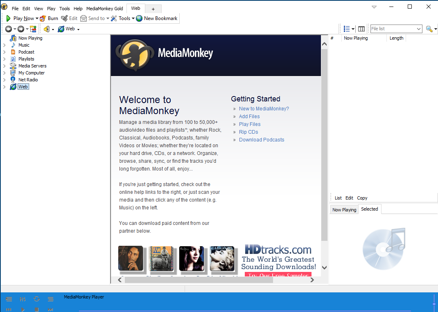This screenshot has width=438, height=312.
Task: Expand the My Computer tree node
Action: [x=4, y=73]
